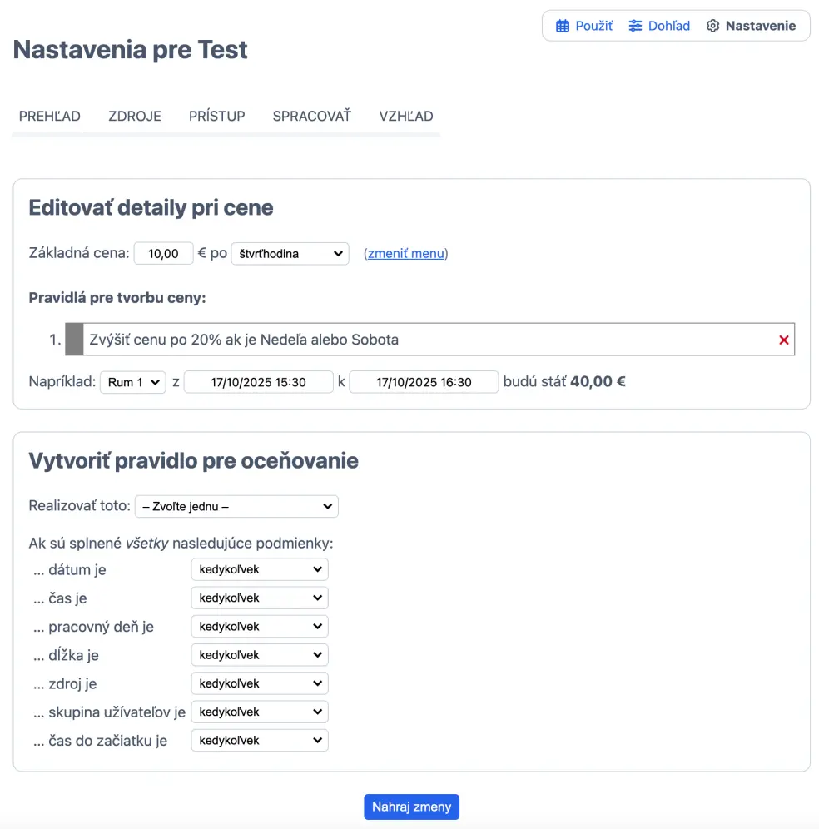Click the start date field 17/10/2025 15:30
Viewport: 819px width, 829px height.
(x=258, y=382)
